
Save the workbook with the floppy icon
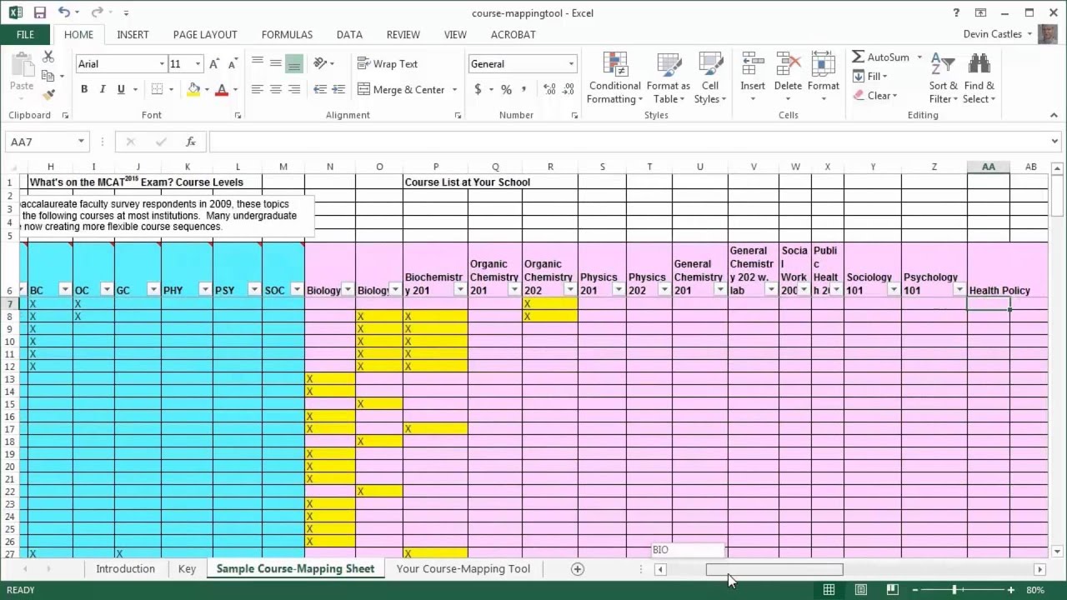point(40,12)
